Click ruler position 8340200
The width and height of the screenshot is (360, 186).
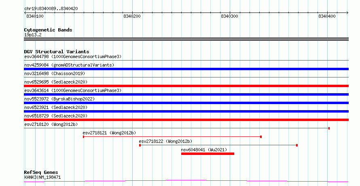coord(132,16)
